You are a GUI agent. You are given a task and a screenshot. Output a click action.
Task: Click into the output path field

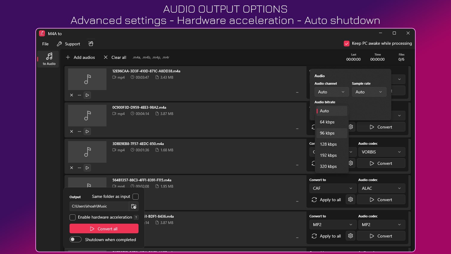[99, 206]
